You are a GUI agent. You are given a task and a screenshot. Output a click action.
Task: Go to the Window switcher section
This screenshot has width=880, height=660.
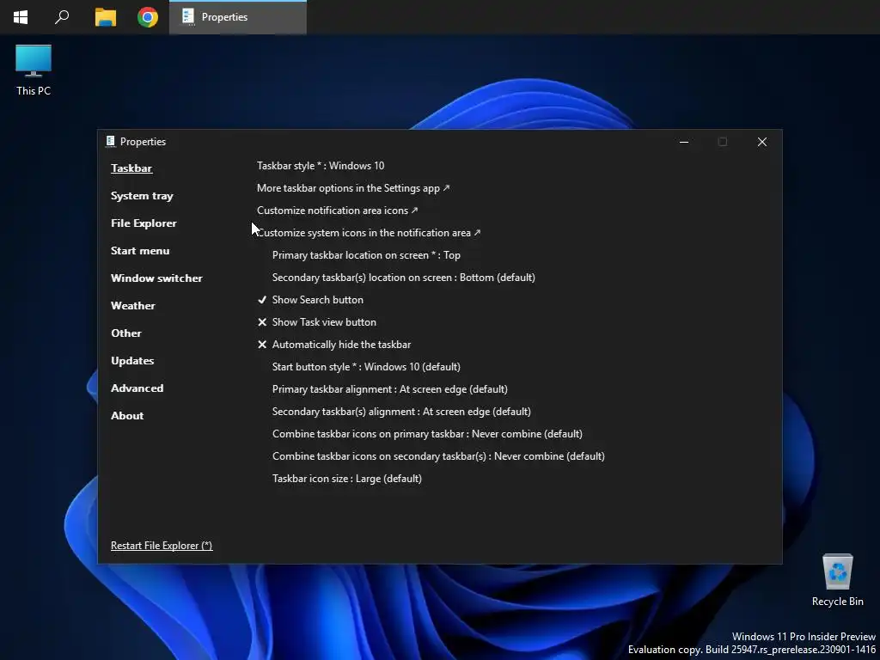(156, 278)
